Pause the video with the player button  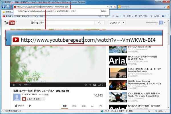pyautogui.click(x=13, y=85)
